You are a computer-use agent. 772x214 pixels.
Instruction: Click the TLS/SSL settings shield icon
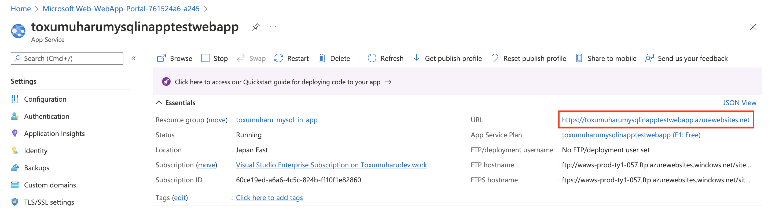tap(15, 202)
